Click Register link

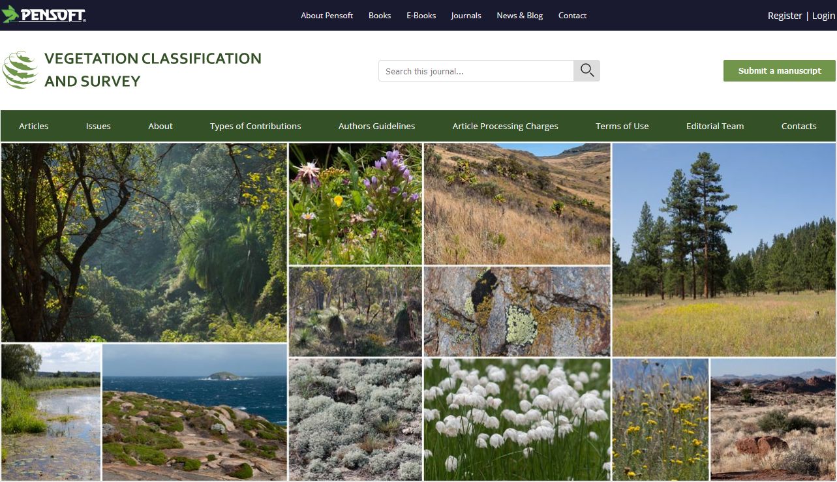click(785, 16)
